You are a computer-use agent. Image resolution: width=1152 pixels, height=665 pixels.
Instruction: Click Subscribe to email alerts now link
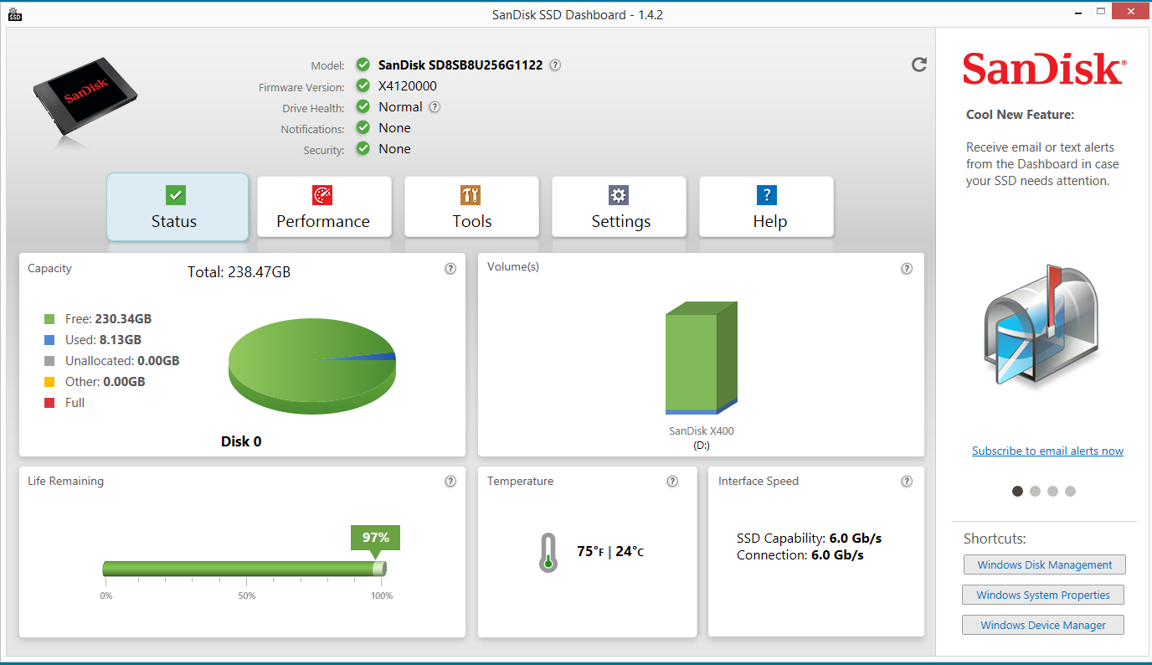point(1047,451)
